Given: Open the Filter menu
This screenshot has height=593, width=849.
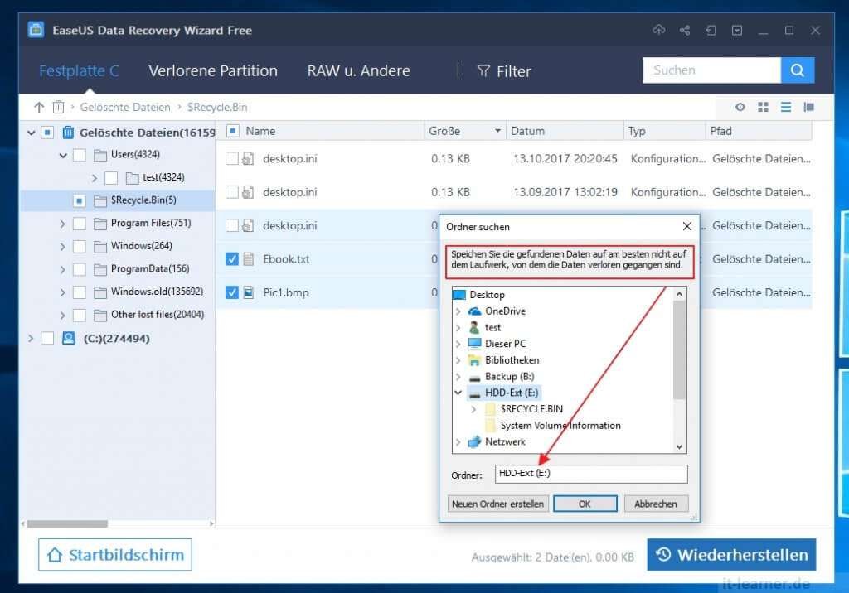Looking at the screenshot, I should (x=504, y=71).
